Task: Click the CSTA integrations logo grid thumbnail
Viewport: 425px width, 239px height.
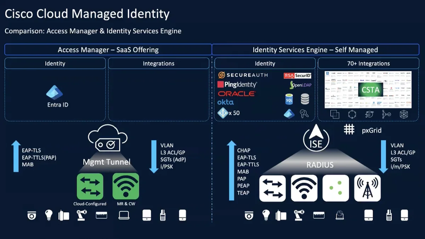Action: point(368,89)
